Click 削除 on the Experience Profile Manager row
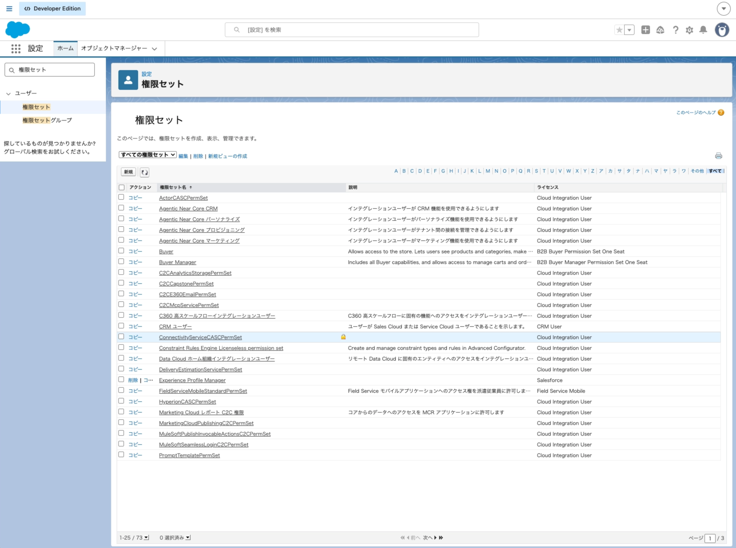The width and height of the screenshot is (736, 548). coord(133,380)
